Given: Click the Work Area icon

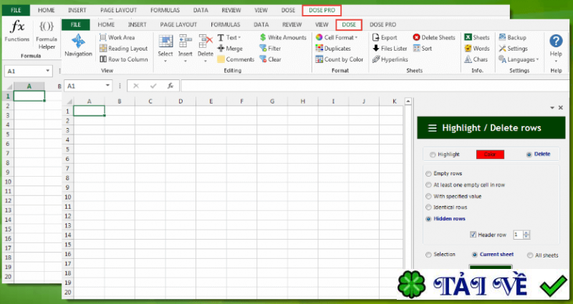Looking at the screenshot, I should [103, 38].
